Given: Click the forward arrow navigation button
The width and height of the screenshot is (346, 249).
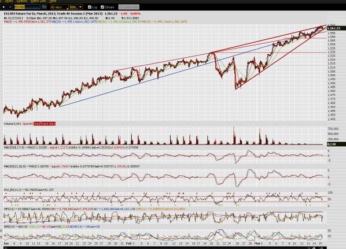Looking at the screenshot, I should tap(10, 8).
